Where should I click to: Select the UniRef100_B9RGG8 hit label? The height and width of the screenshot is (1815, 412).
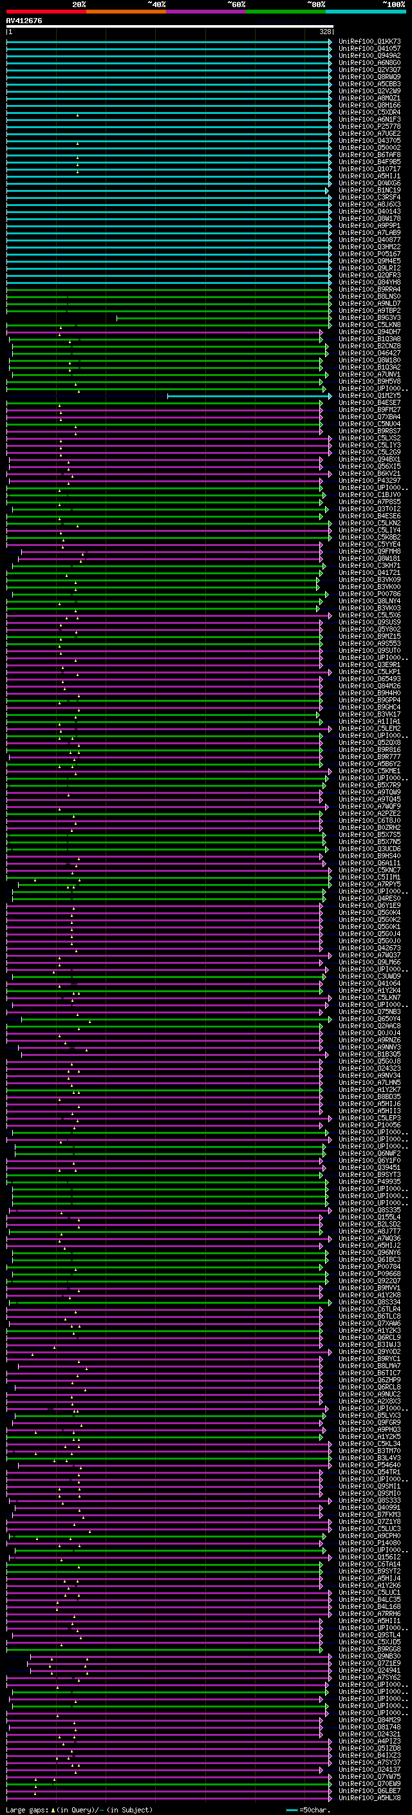click(370, 1650)
